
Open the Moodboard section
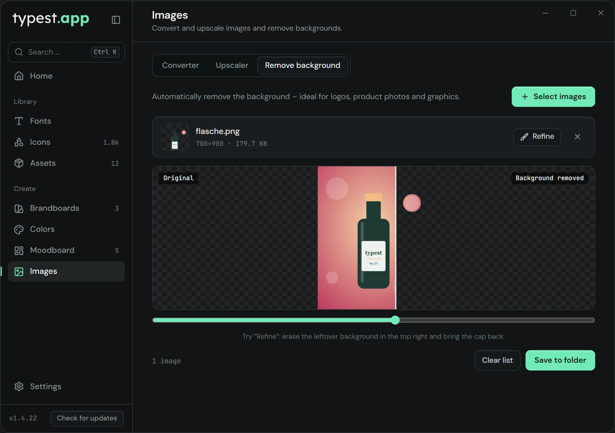(66, 250)
